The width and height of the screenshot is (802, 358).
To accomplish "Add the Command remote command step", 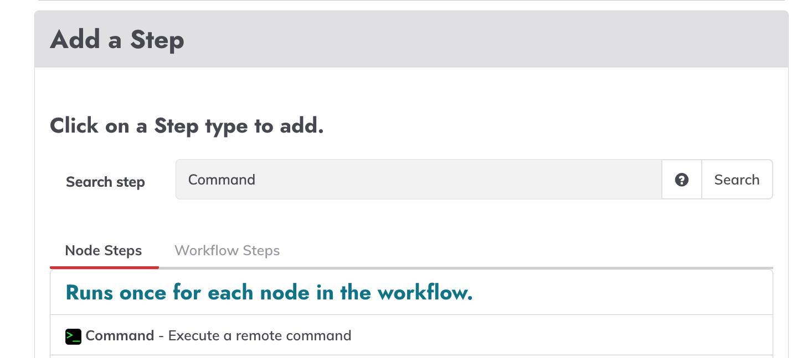I will [x=412, y=335].
